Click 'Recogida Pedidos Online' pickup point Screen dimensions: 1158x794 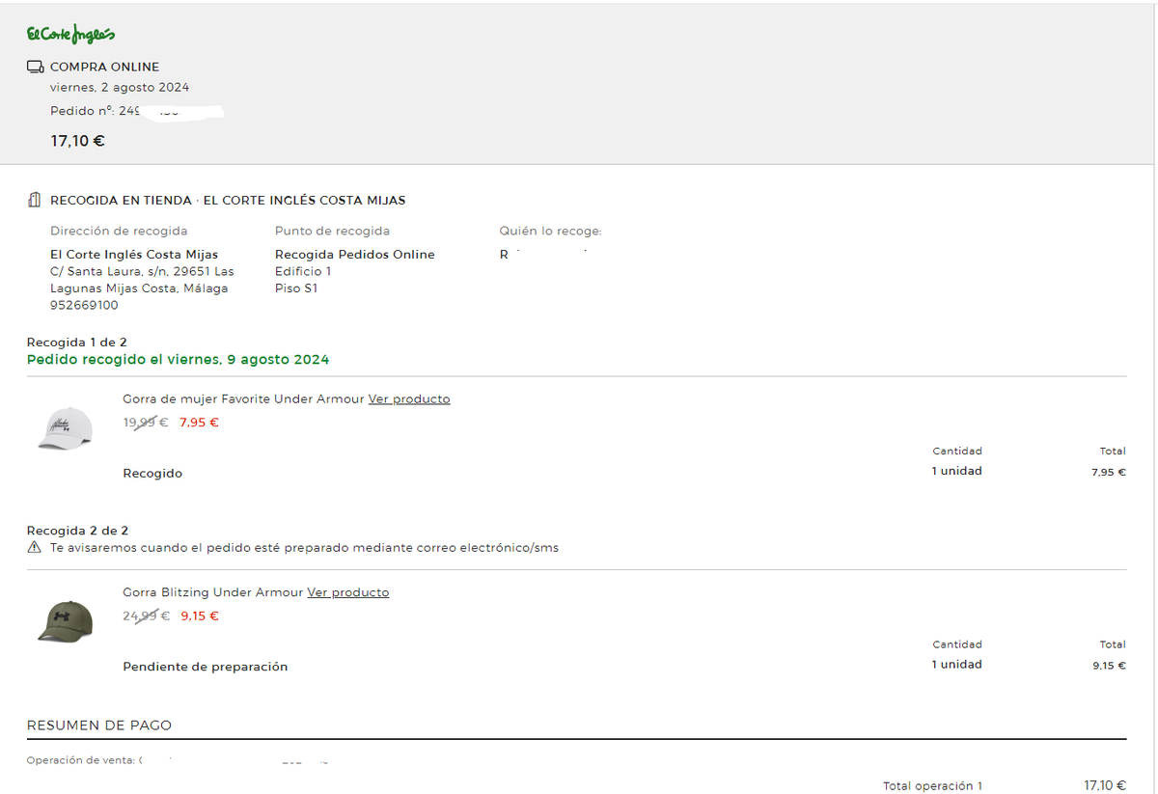pyautogui.click(x=355, y=255)
